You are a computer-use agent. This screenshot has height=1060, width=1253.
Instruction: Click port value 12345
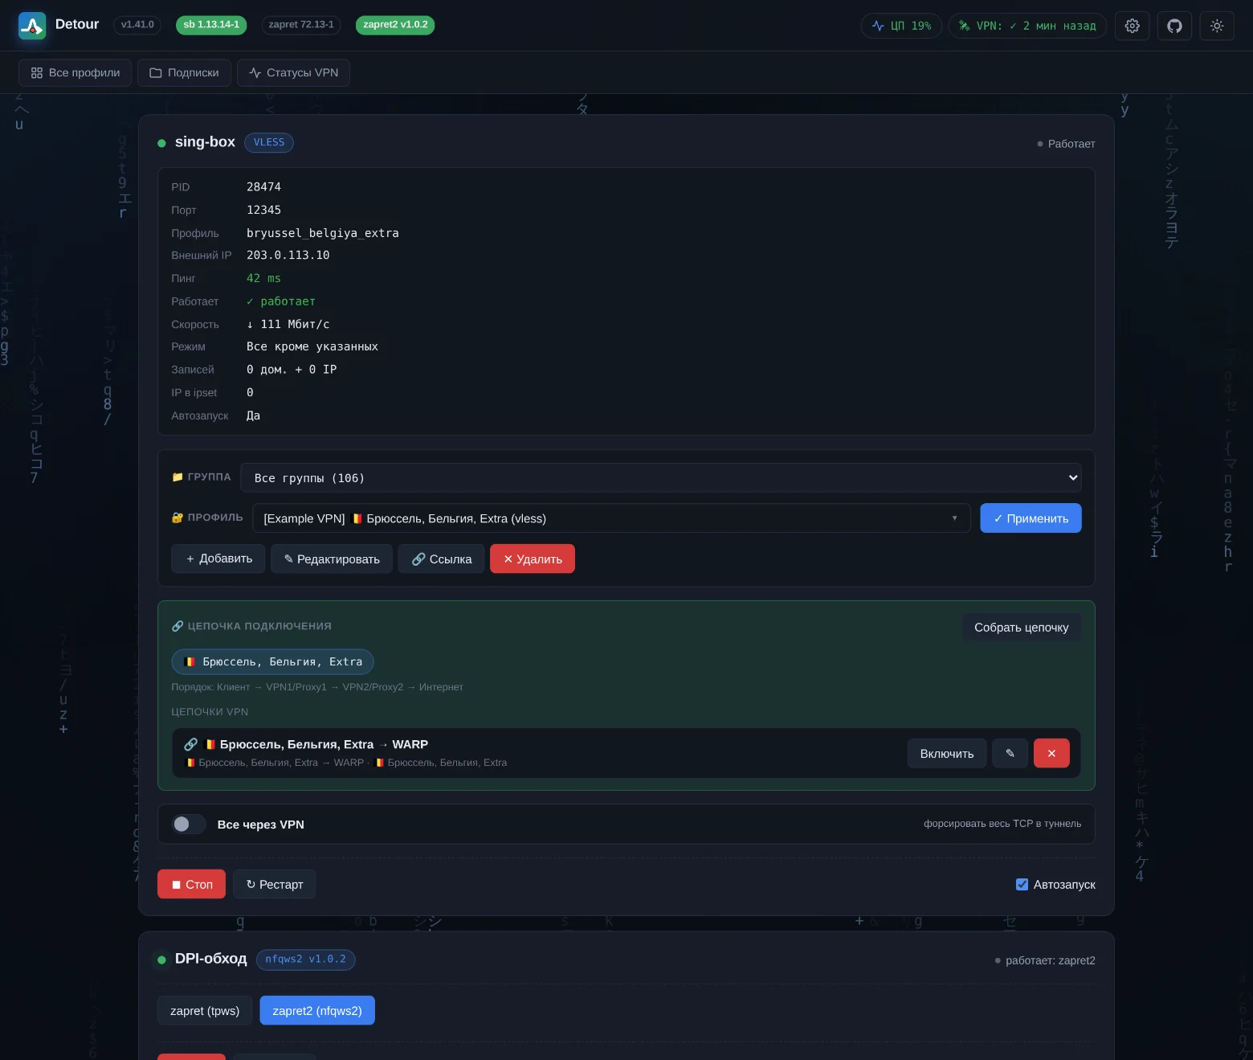coord(263,210)
